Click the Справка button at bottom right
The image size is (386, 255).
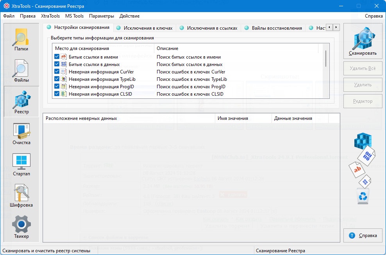pos(363,235)
